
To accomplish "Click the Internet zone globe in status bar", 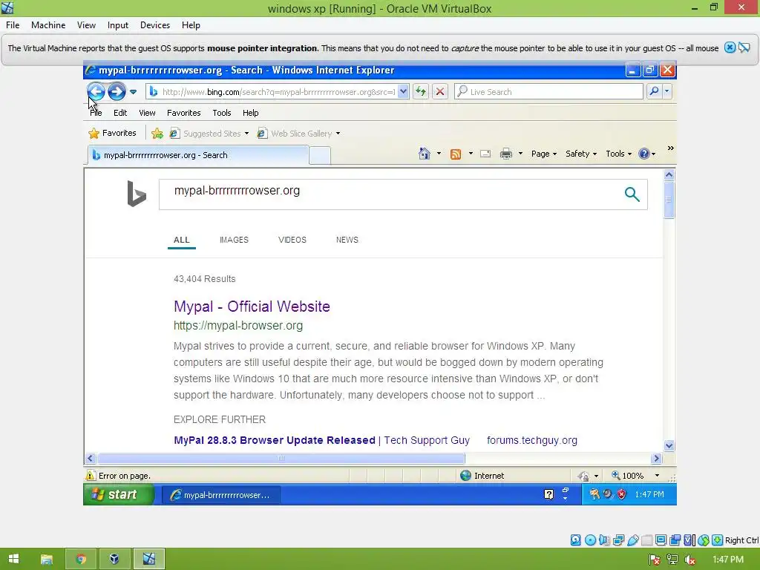I will click(465, 476).
